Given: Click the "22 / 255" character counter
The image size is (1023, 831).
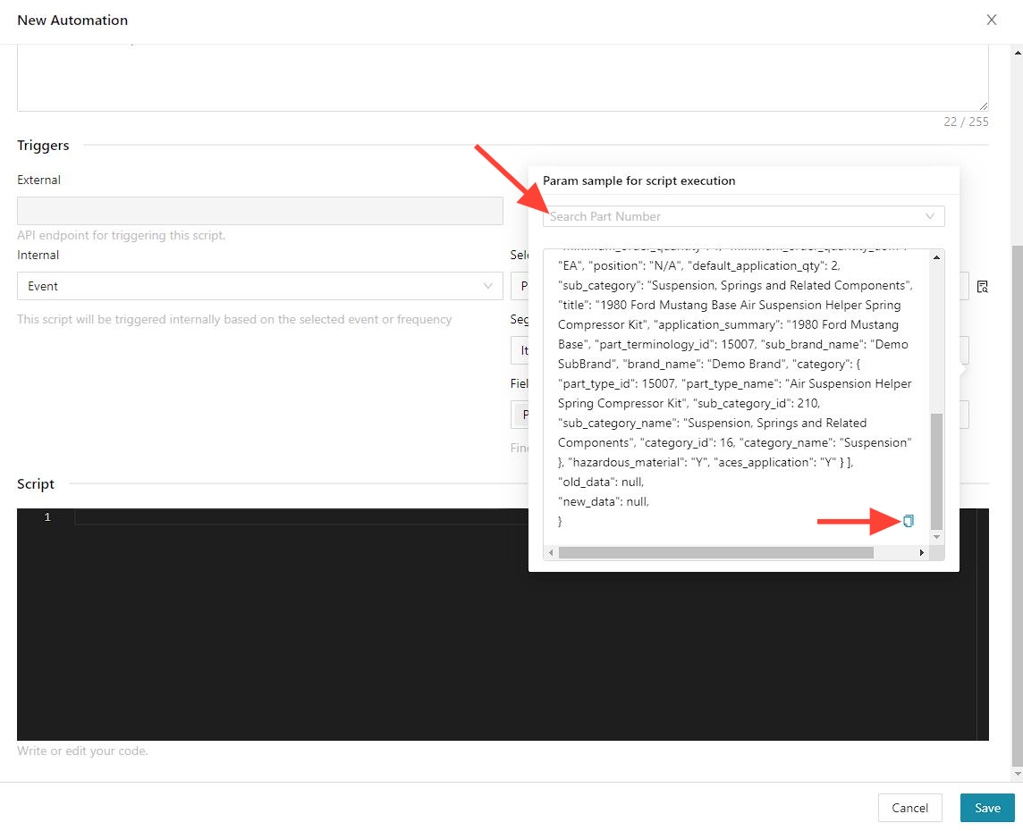Looking at the screenshot, I should point(966,122).
